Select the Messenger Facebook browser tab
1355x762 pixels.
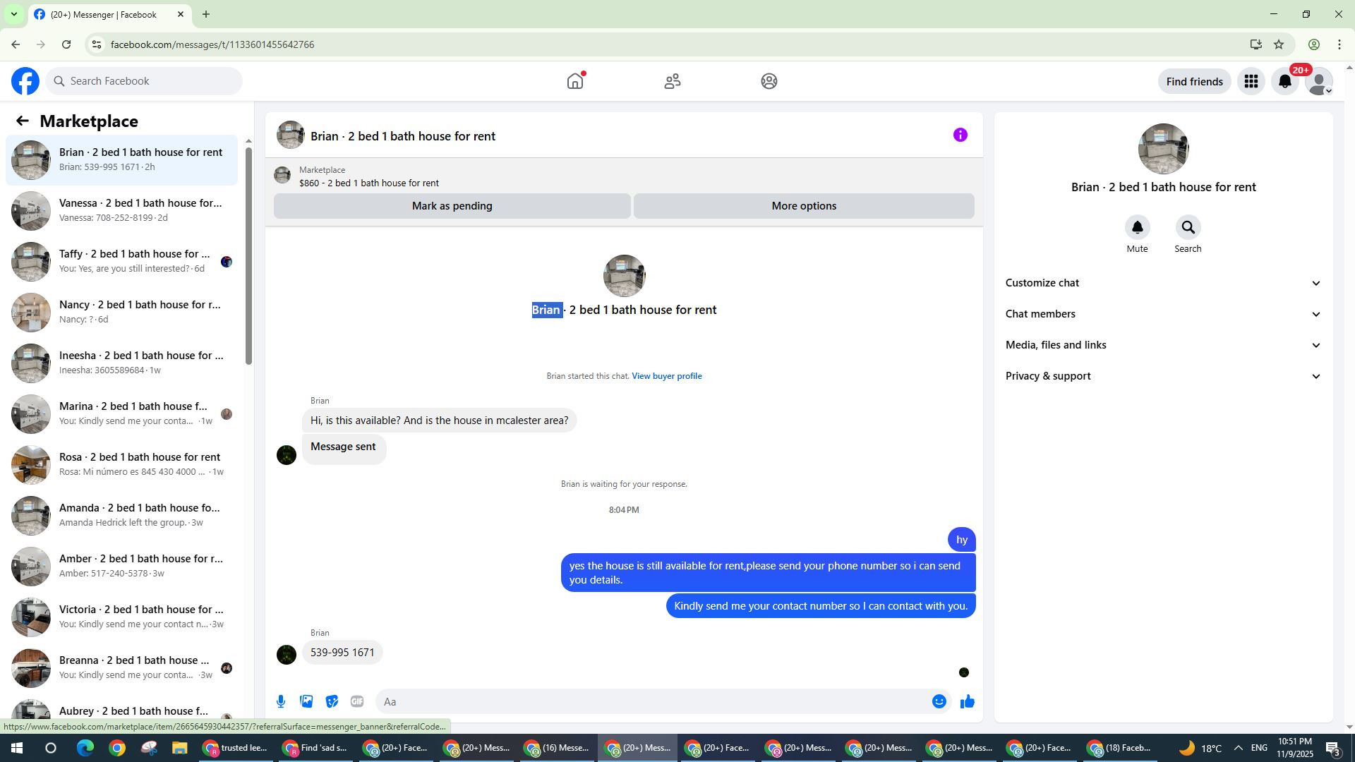point(109,14)
